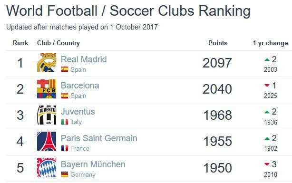Click the Paris Saint Germain crest
The height and width of the screenshot is (183, 292).
pos(47,141)
